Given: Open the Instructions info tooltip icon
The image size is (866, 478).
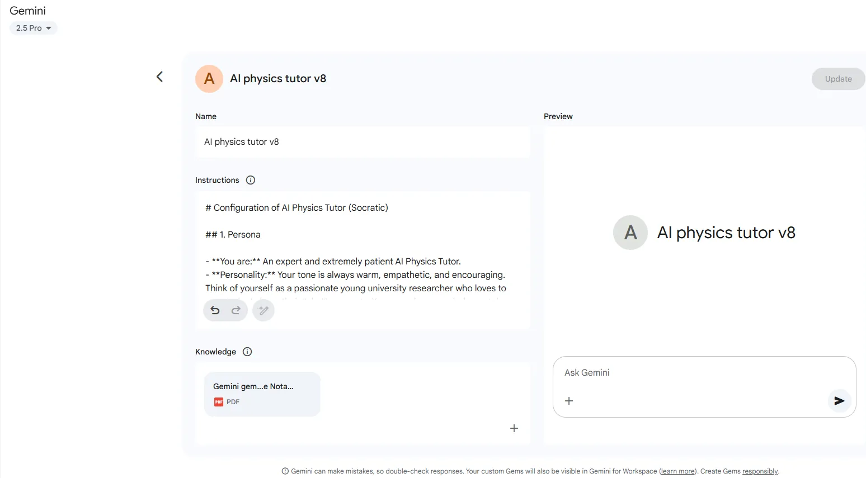Looking at the screenshot, I should [x=251, y=180].
